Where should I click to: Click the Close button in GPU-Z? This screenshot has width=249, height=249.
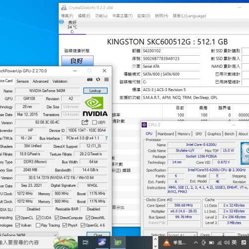(98, 235)
